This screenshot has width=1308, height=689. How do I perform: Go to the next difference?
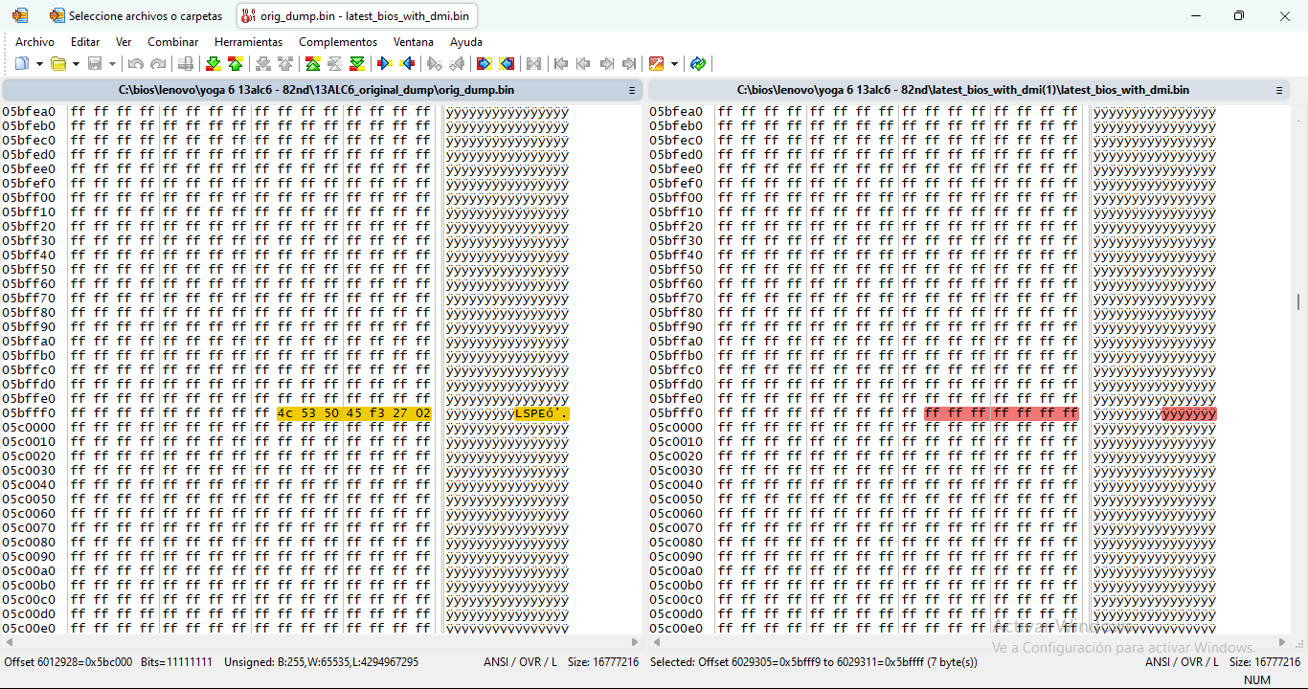213,64
